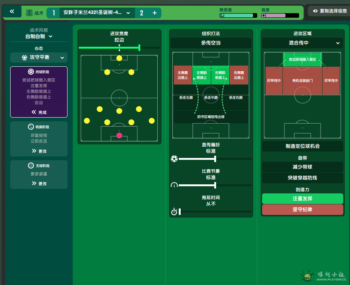Click 更改 under 无球阶段
Image resolution: width=350 pixels, height=285 pixels.
[x=39, y=184]
